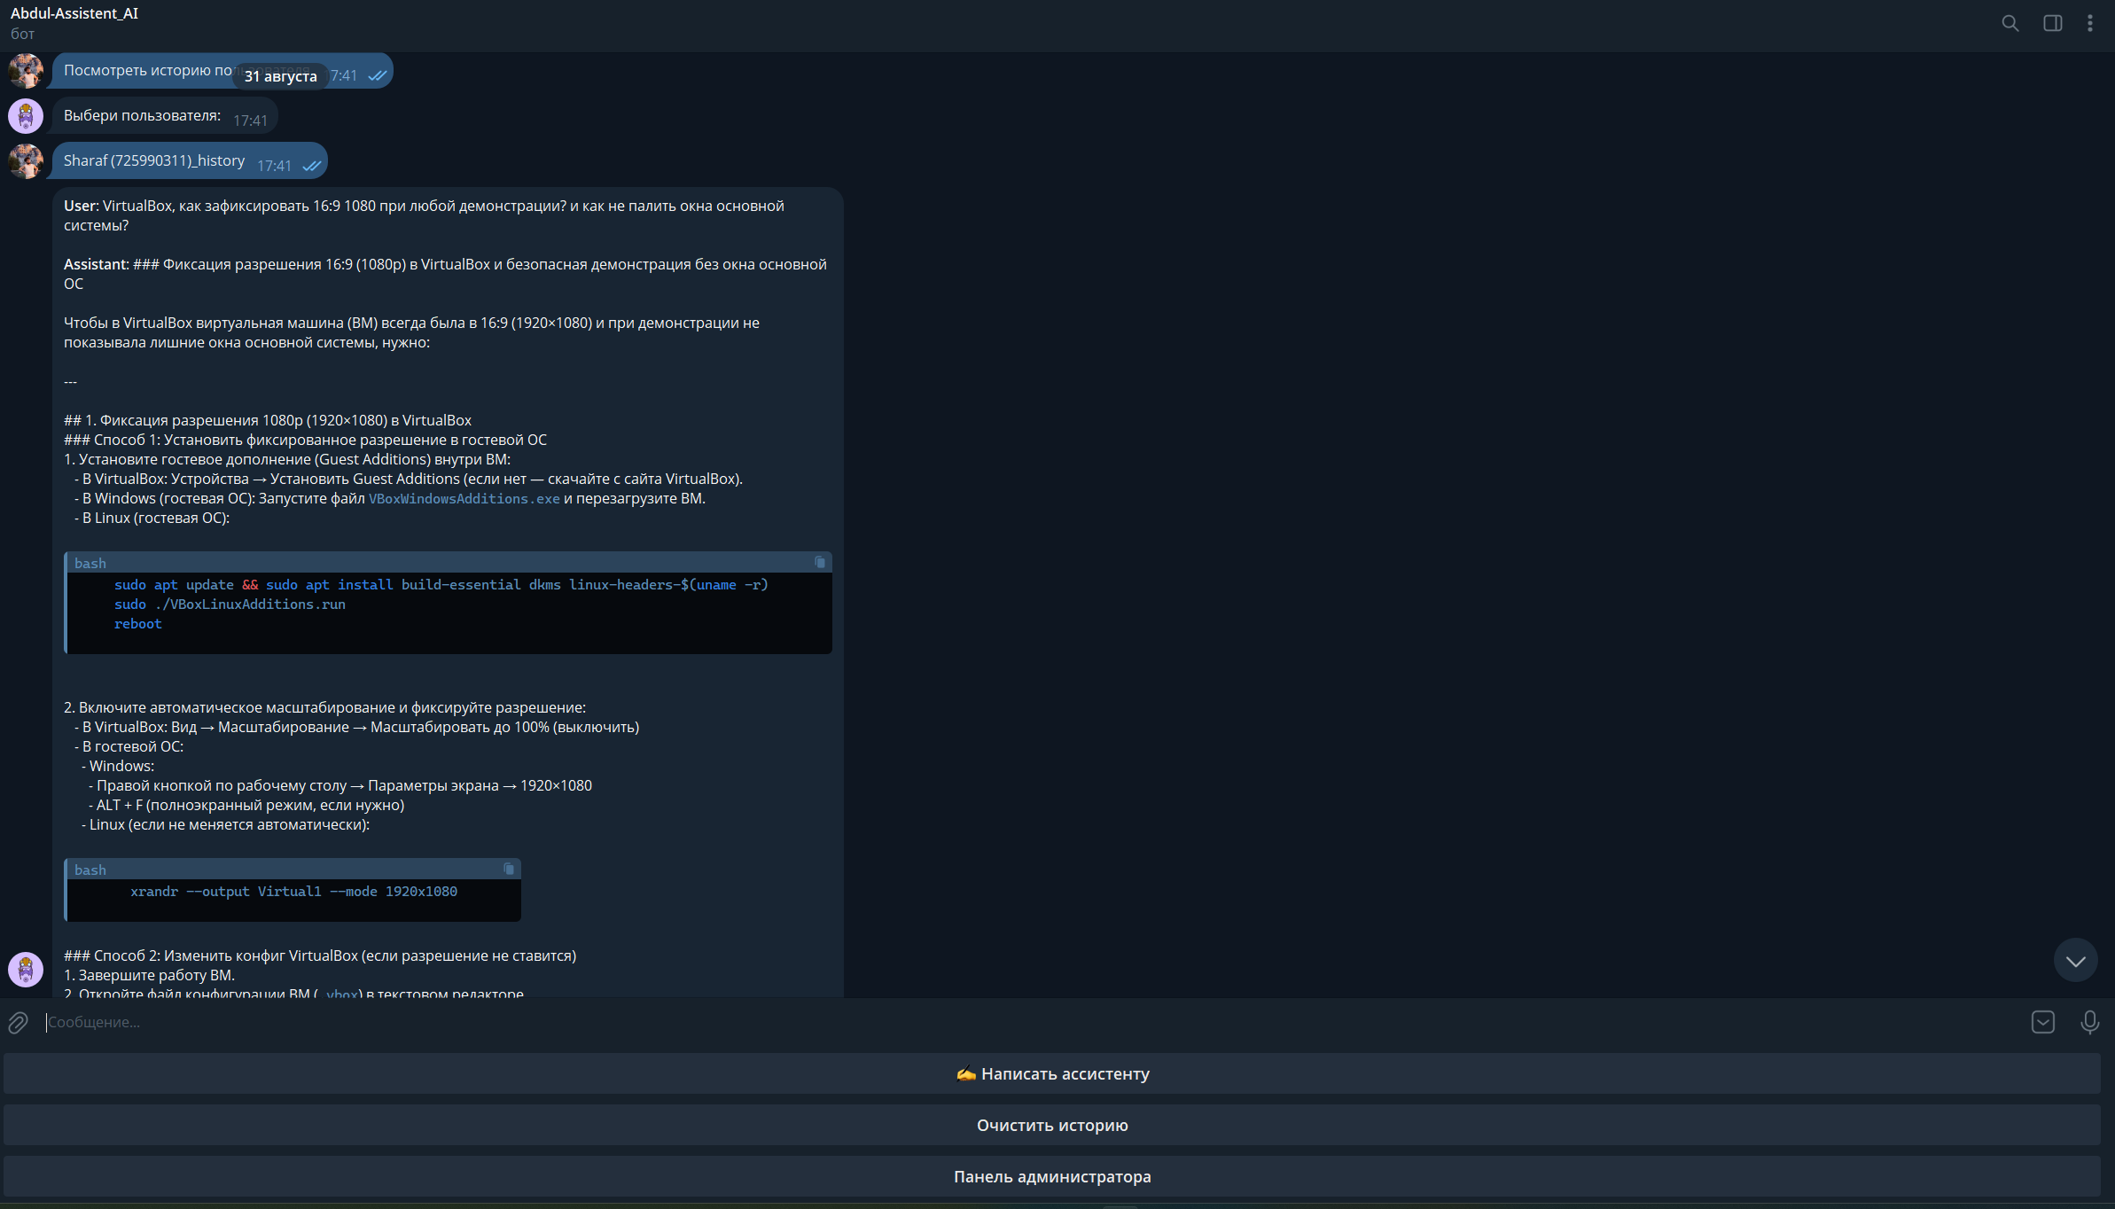Screen dimensions: 2115x1209
Task: Toggle the chat sidebar layout view
Action: pyautogui.click(x=2053, y=23)
